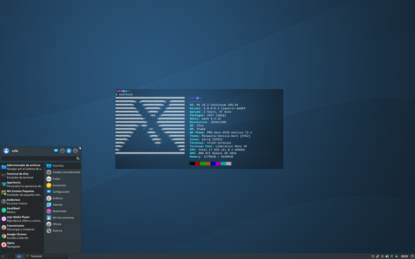Click the cyan color block in neofetch
The width and height of the screenshot is (415, 259).
(x=223, y=163)
